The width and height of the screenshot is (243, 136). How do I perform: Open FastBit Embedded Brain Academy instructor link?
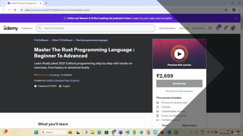[x=62, y=80]
